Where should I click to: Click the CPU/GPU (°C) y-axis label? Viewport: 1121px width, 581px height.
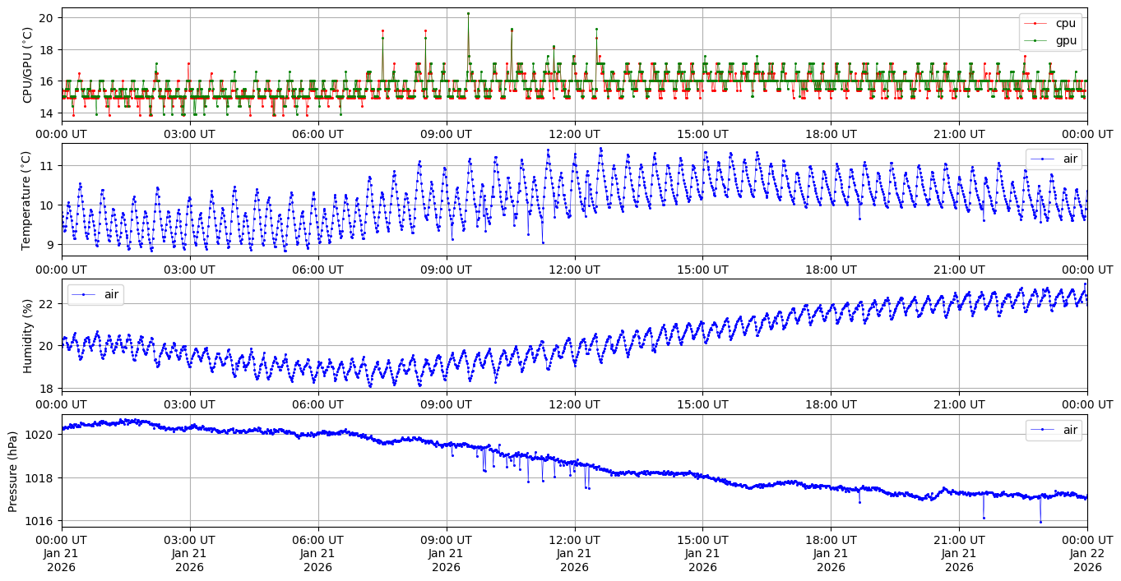click(x=27, y=65)
